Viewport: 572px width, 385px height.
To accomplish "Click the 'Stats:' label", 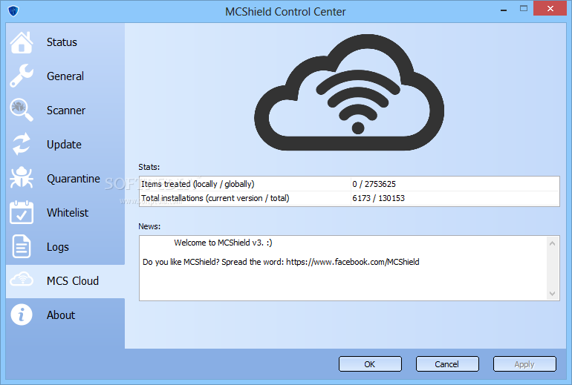I will [x=149, y=167].
